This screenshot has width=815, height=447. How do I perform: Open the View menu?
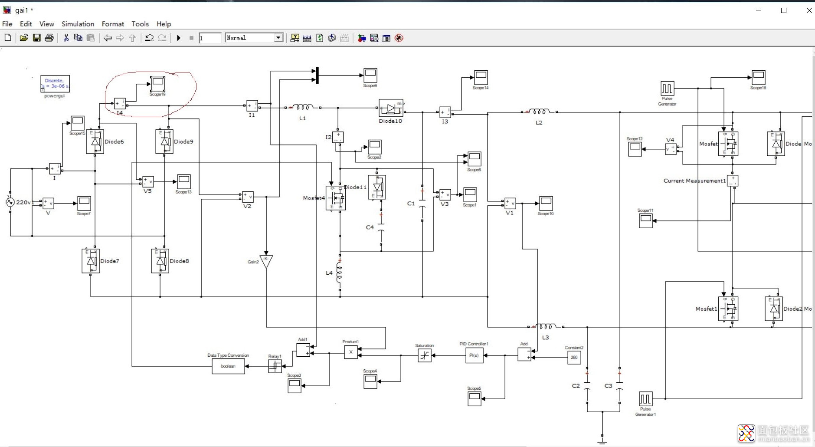(x=47, y=24)
